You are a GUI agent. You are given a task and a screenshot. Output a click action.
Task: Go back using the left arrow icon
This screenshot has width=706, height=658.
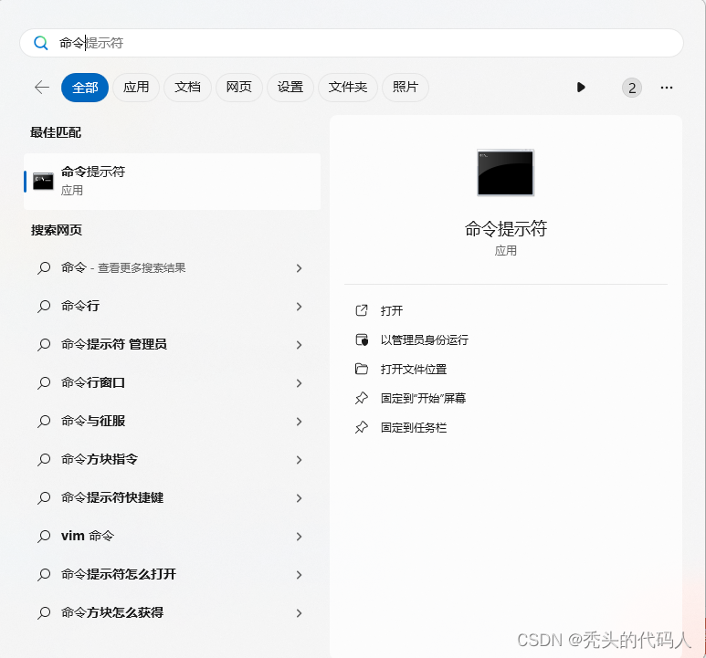coord(42,88)
